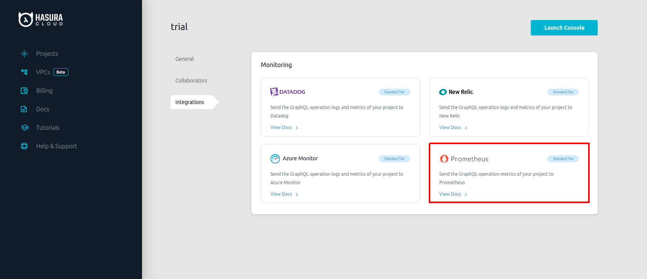Open the General settings tab

coord(184,59)
